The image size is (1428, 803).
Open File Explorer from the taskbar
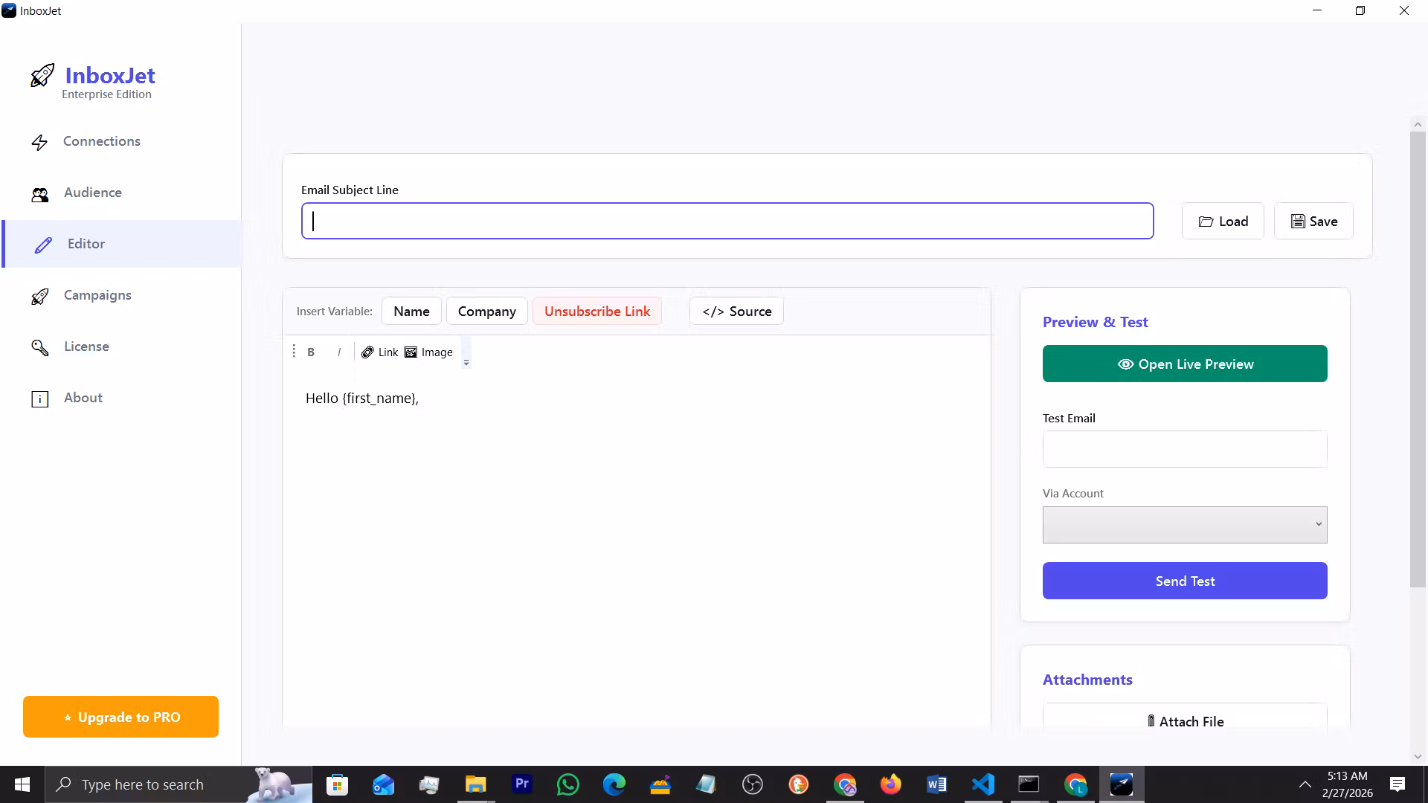(x=475, y=784)
